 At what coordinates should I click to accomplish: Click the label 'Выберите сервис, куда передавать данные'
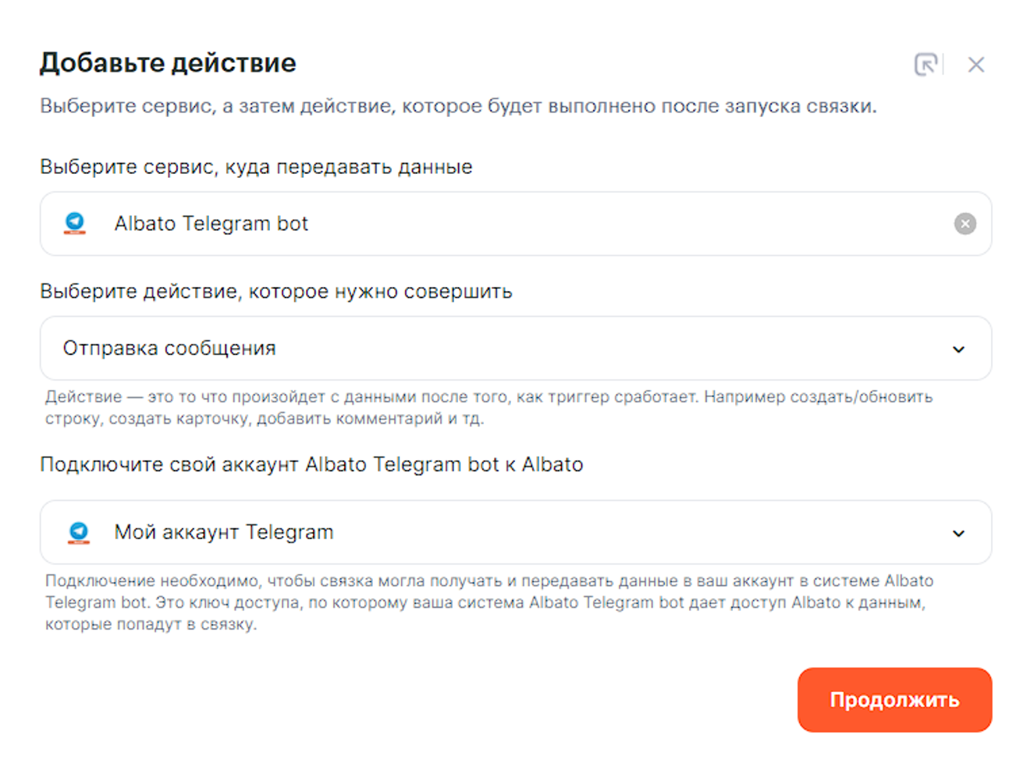pyautogui.click(x=256, y=167)
